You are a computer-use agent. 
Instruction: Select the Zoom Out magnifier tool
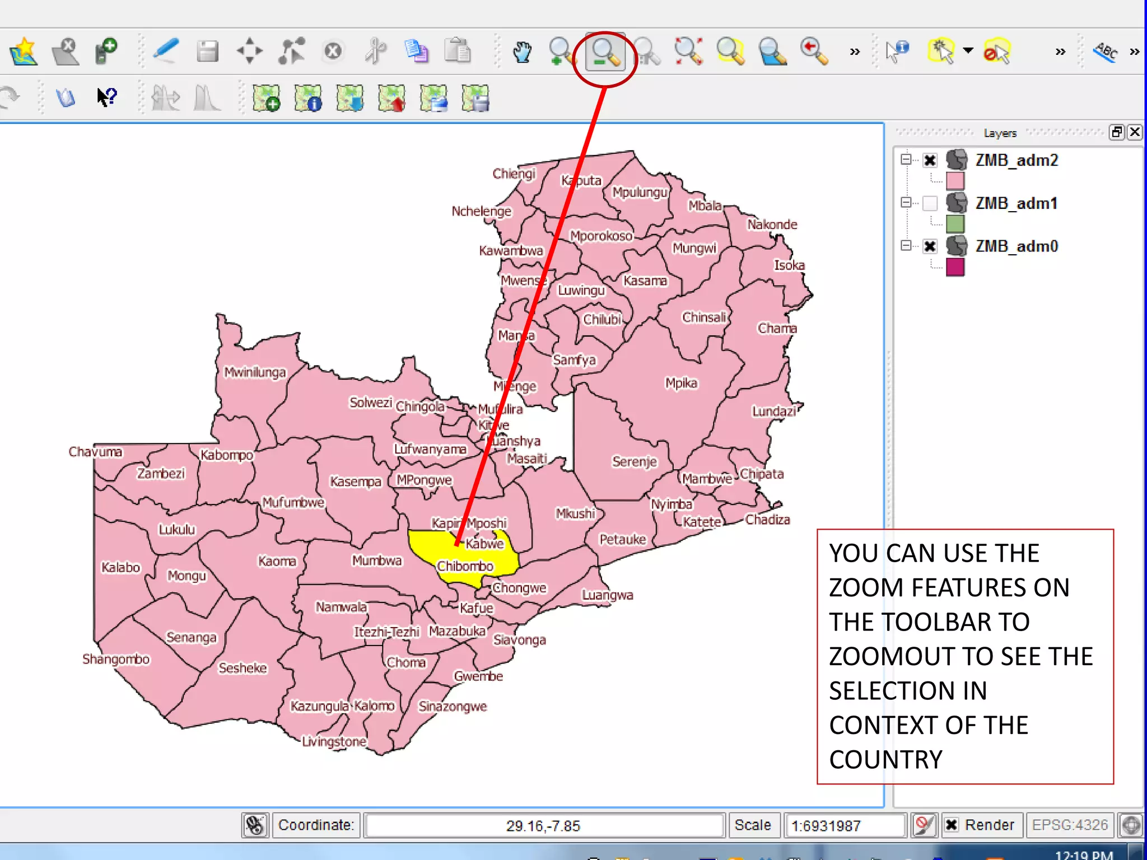click(605, 52)
